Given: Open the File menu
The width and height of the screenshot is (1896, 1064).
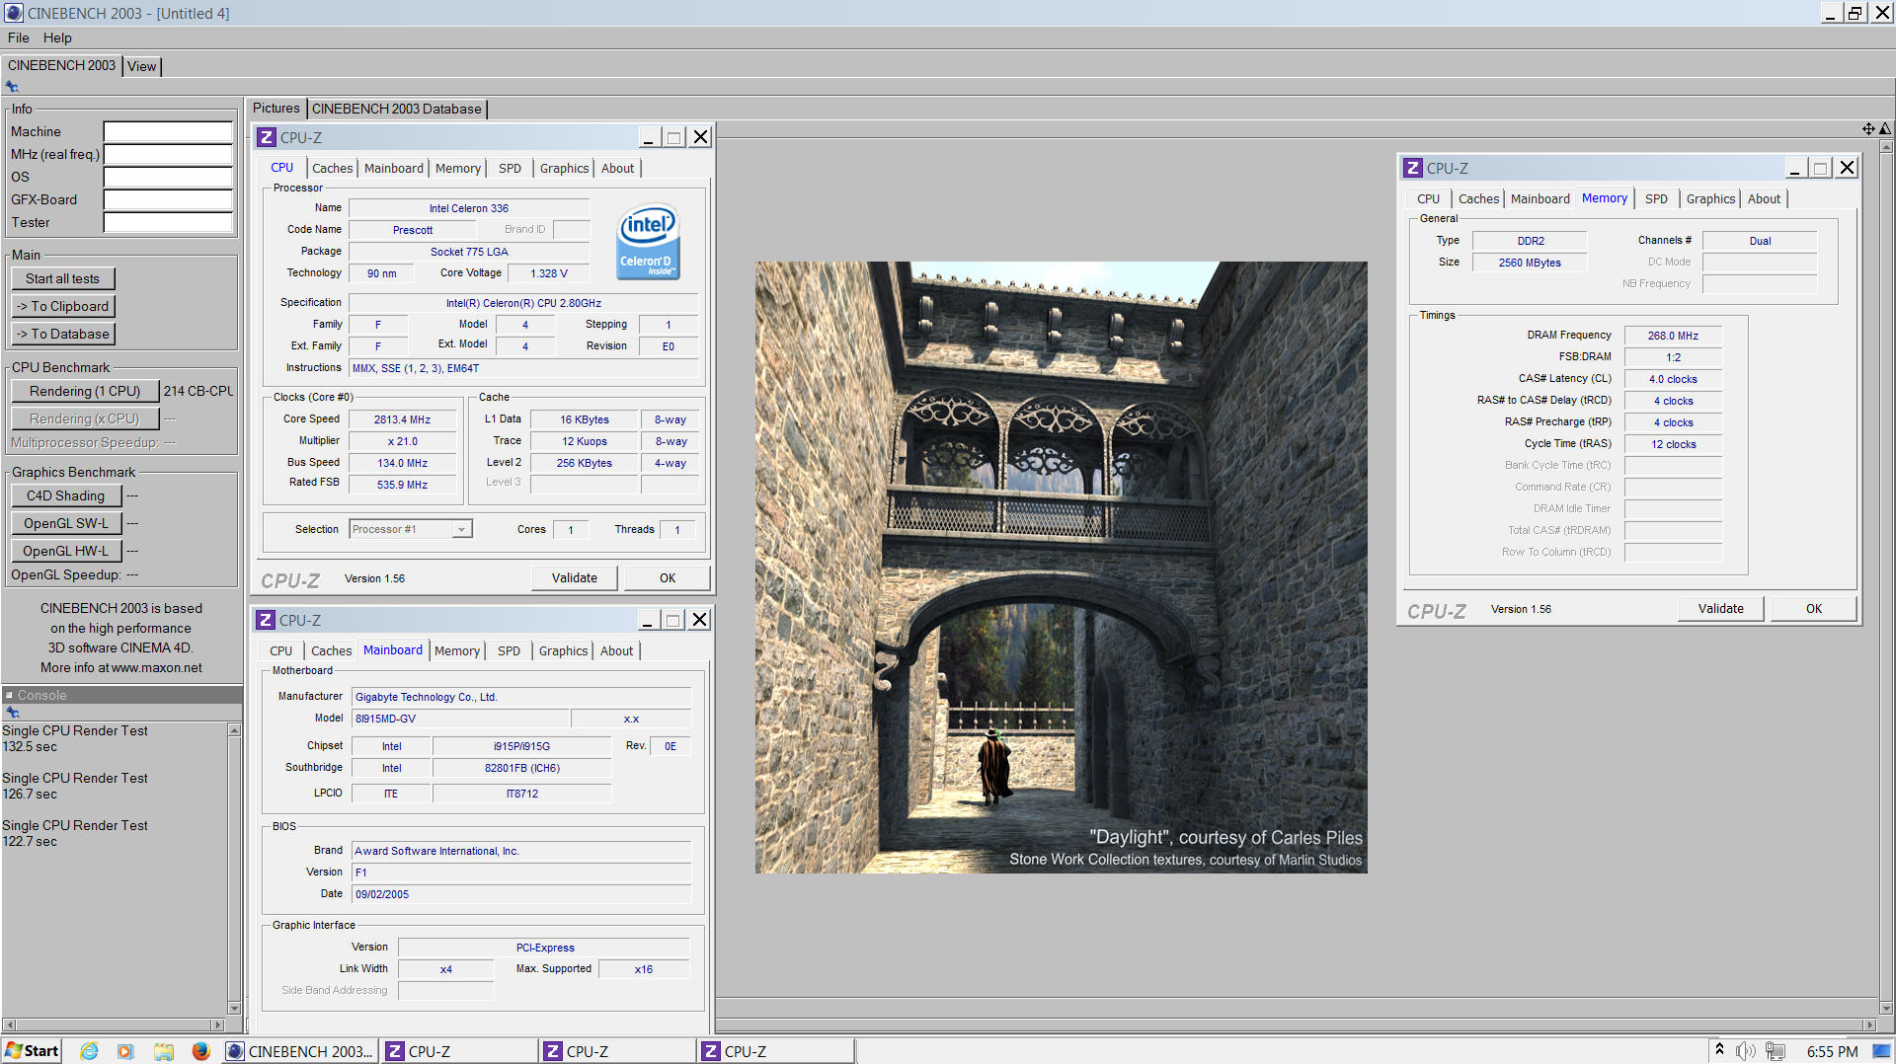Looking at the screenshot, I should click(x=19, y=38).
